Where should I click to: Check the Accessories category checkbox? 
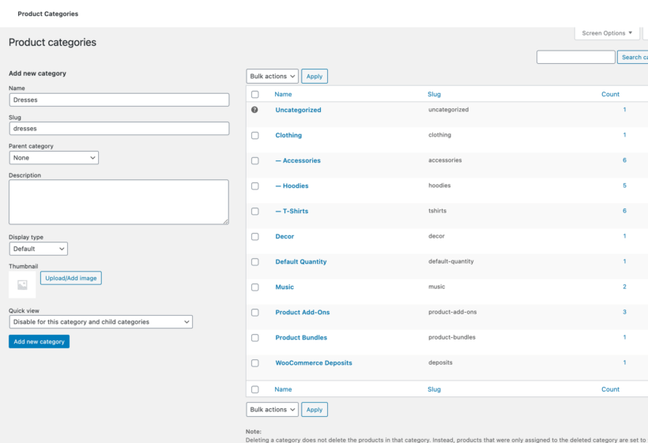(x=255, y=160)
